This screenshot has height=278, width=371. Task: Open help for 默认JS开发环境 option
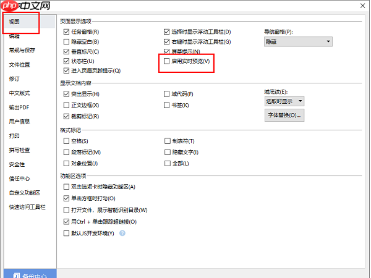(x=122, y=234)
